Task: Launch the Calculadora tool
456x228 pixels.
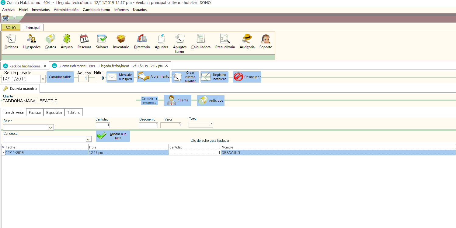Action: coord(201,42)
